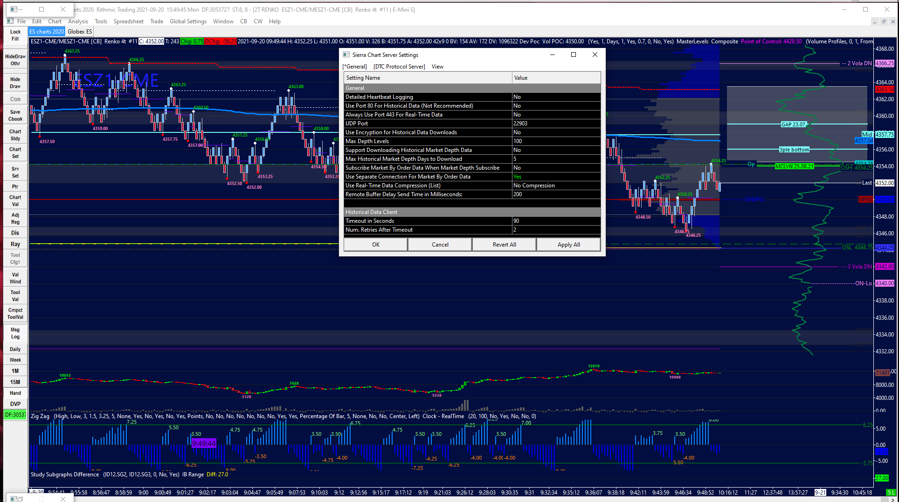Click the Server Settings dialog title icon
Screen dimensions: 899x502
[x=346, y=55]
